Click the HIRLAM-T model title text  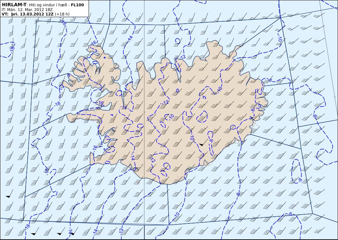tap(14, 5)
